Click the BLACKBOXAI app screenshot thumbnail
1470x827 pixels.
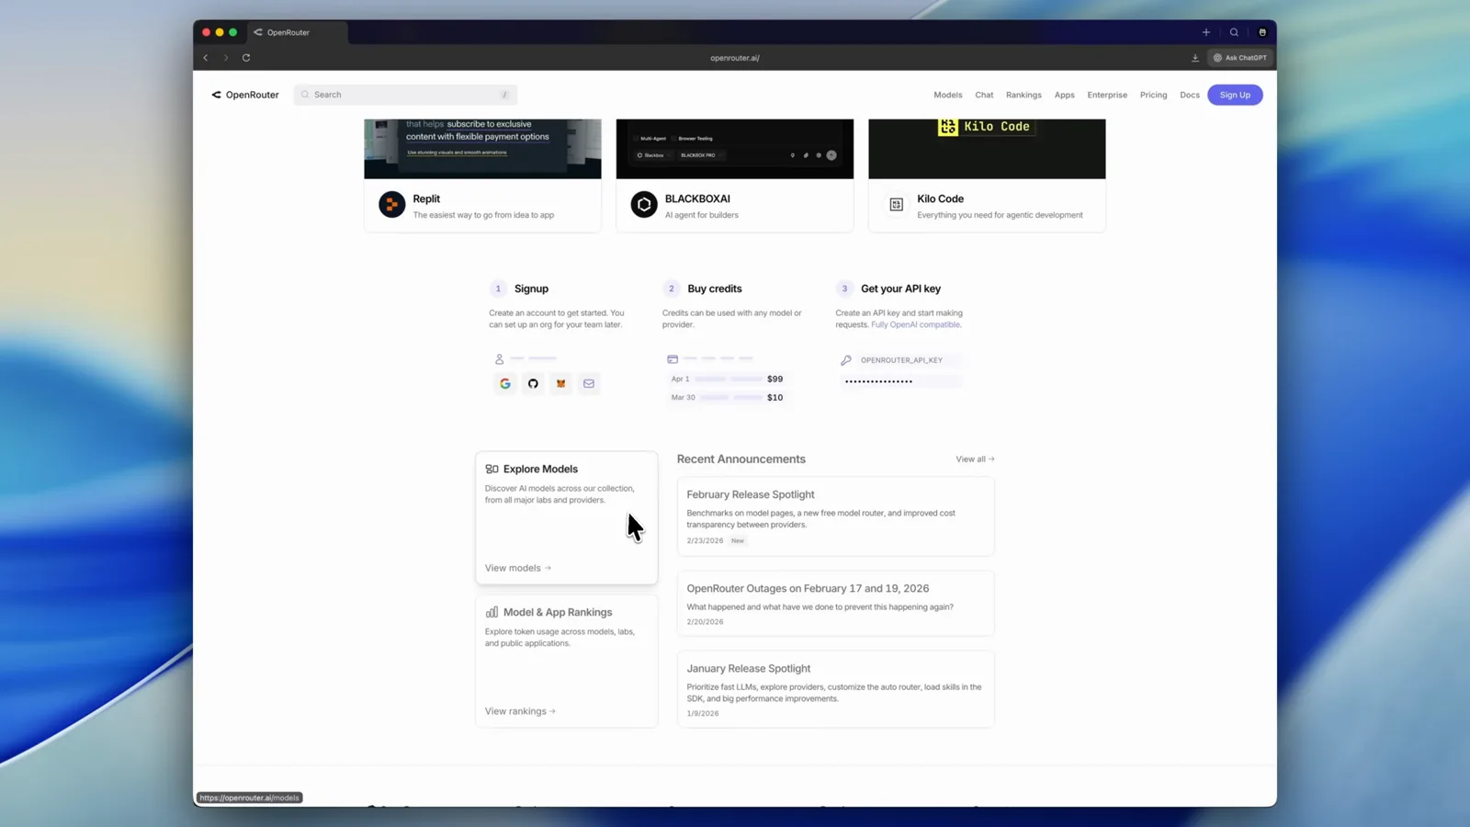pyautogui.click(x=735, y=149)
